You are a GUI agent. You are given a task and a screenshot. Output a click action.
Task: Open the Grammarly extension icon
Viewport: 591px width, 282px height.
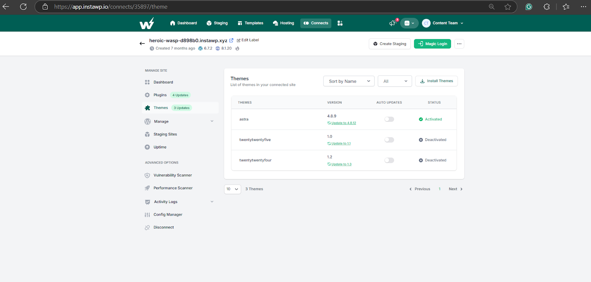(529, 7)
